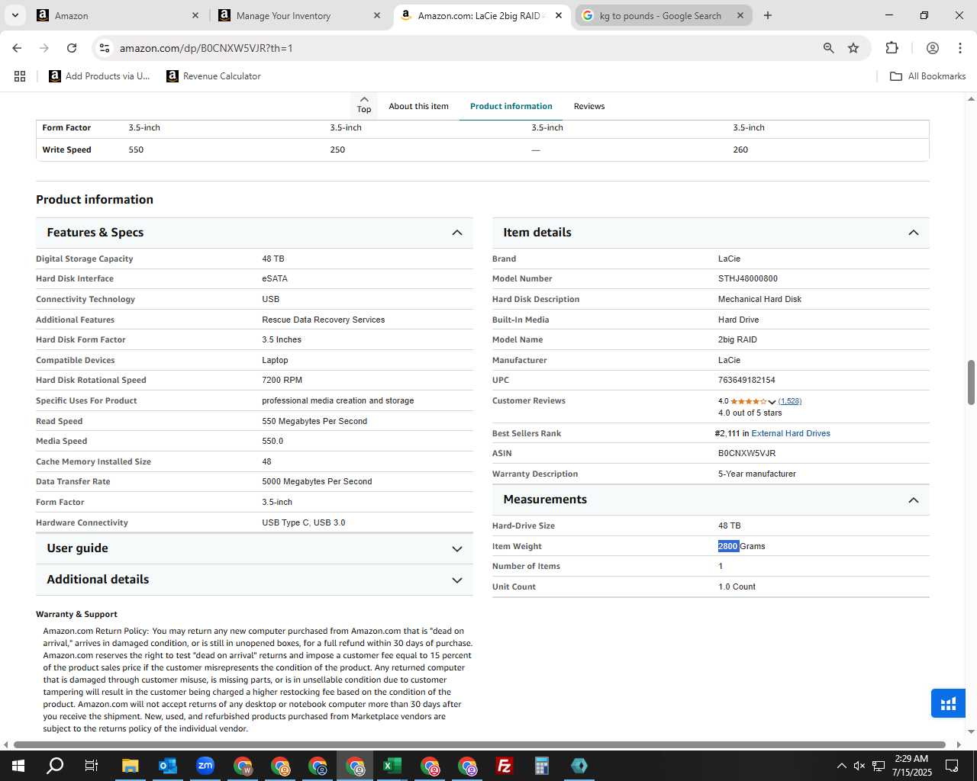Click the highlighted 2800 Grams value
The height and width of the screenshot is (781, 977).
741,546
